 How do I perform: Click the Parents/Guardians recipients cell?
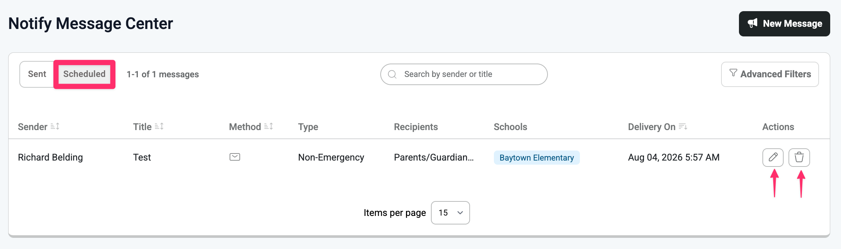434,157
